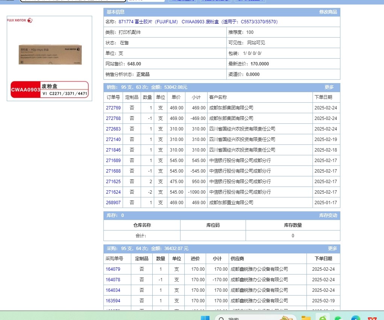This screenshot has height=320, width=384.
Task: Open sales order 272769
Action: coord(113,108)
